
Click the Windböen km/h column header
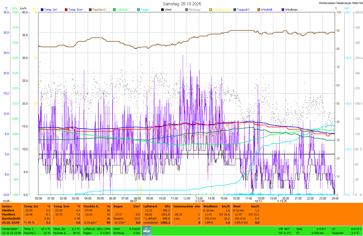[216, 206]
